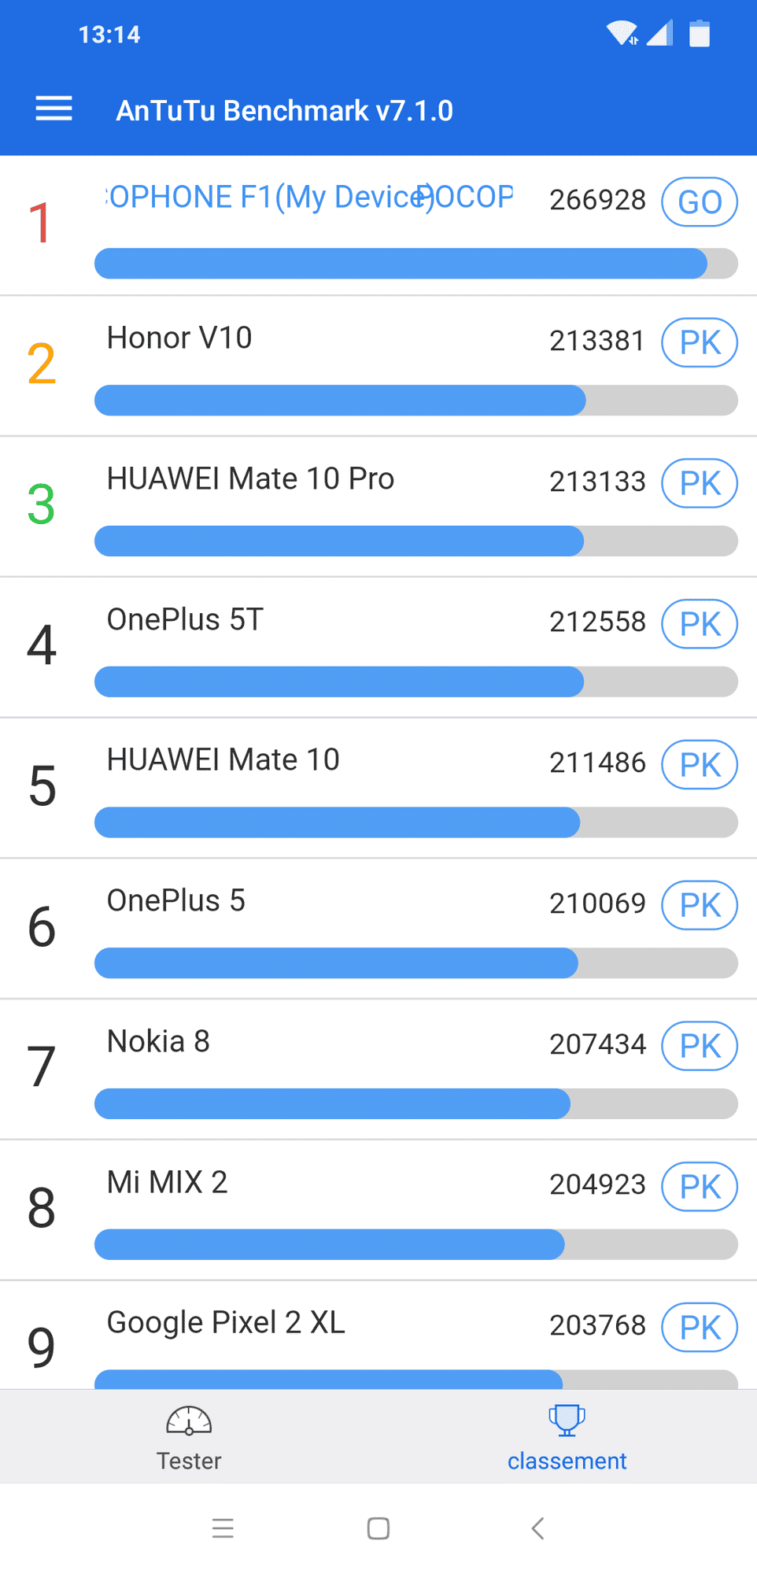Tap the battery status icon

click(700, 34)
